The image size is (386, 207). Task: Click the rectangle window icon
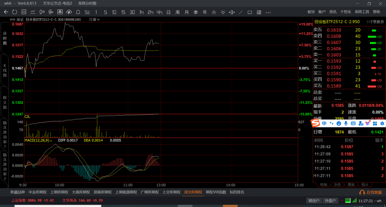249,12
